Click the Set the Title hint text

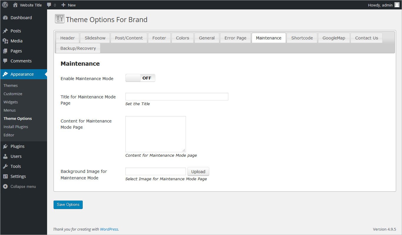(137, 104)
